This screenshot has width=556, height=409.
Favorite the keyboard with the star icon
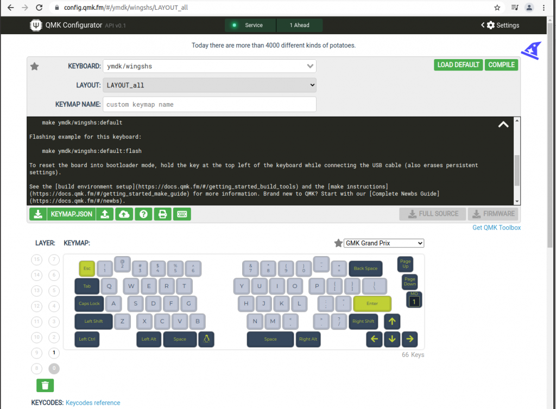34,66
